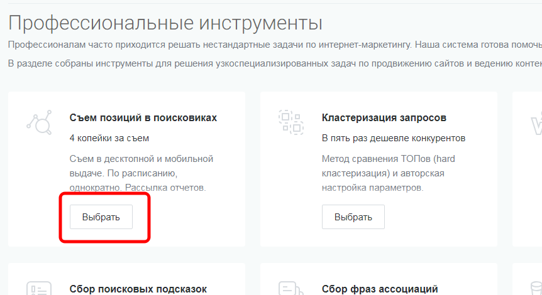Click the partially visible icon at right edge
Image resolution: width=542 pixels, height=295 pixels.
[x=538, y=126]
